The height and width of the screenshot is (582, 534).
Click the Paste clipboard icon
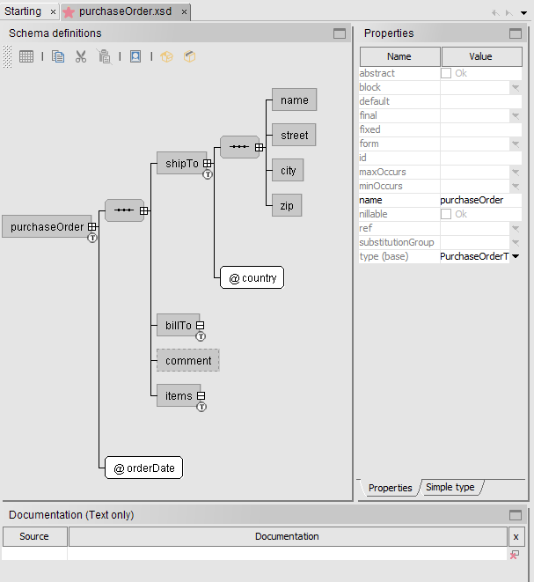pos(105,56)
